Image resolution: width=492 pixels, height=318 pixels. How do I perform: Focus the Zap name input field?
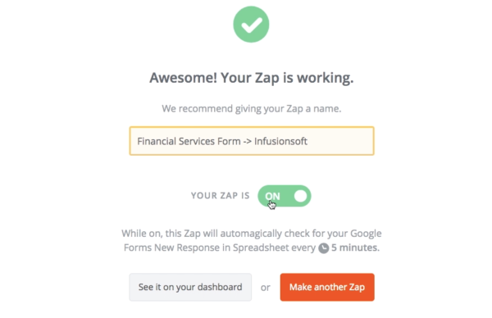coord(252,141)
